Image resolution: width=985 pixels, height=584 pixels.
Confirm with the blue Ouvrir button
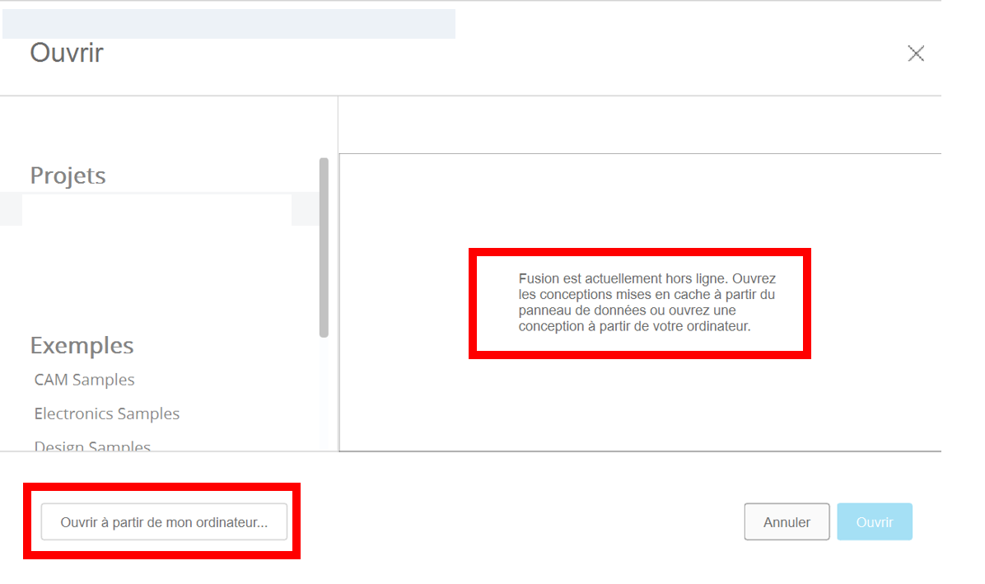pyautogui.click(x=875, y=522)
